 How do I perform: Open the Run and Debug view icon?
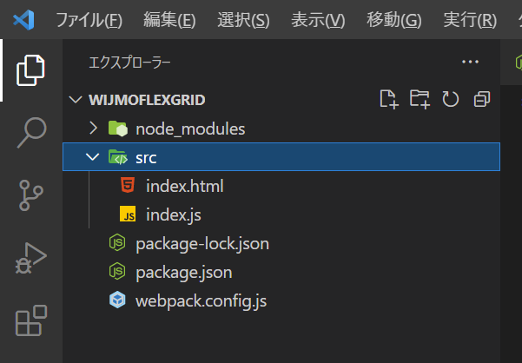point(31,258)
